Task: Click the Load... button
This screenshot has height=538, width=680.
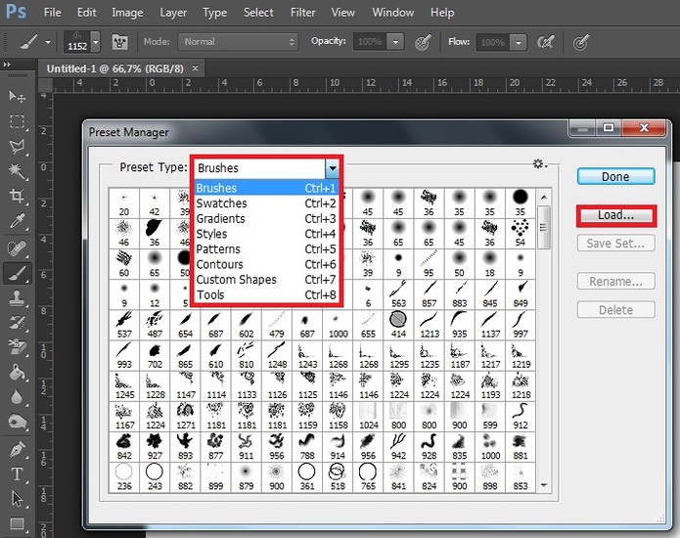Action: pyautogui.click(x=615, y=215)
